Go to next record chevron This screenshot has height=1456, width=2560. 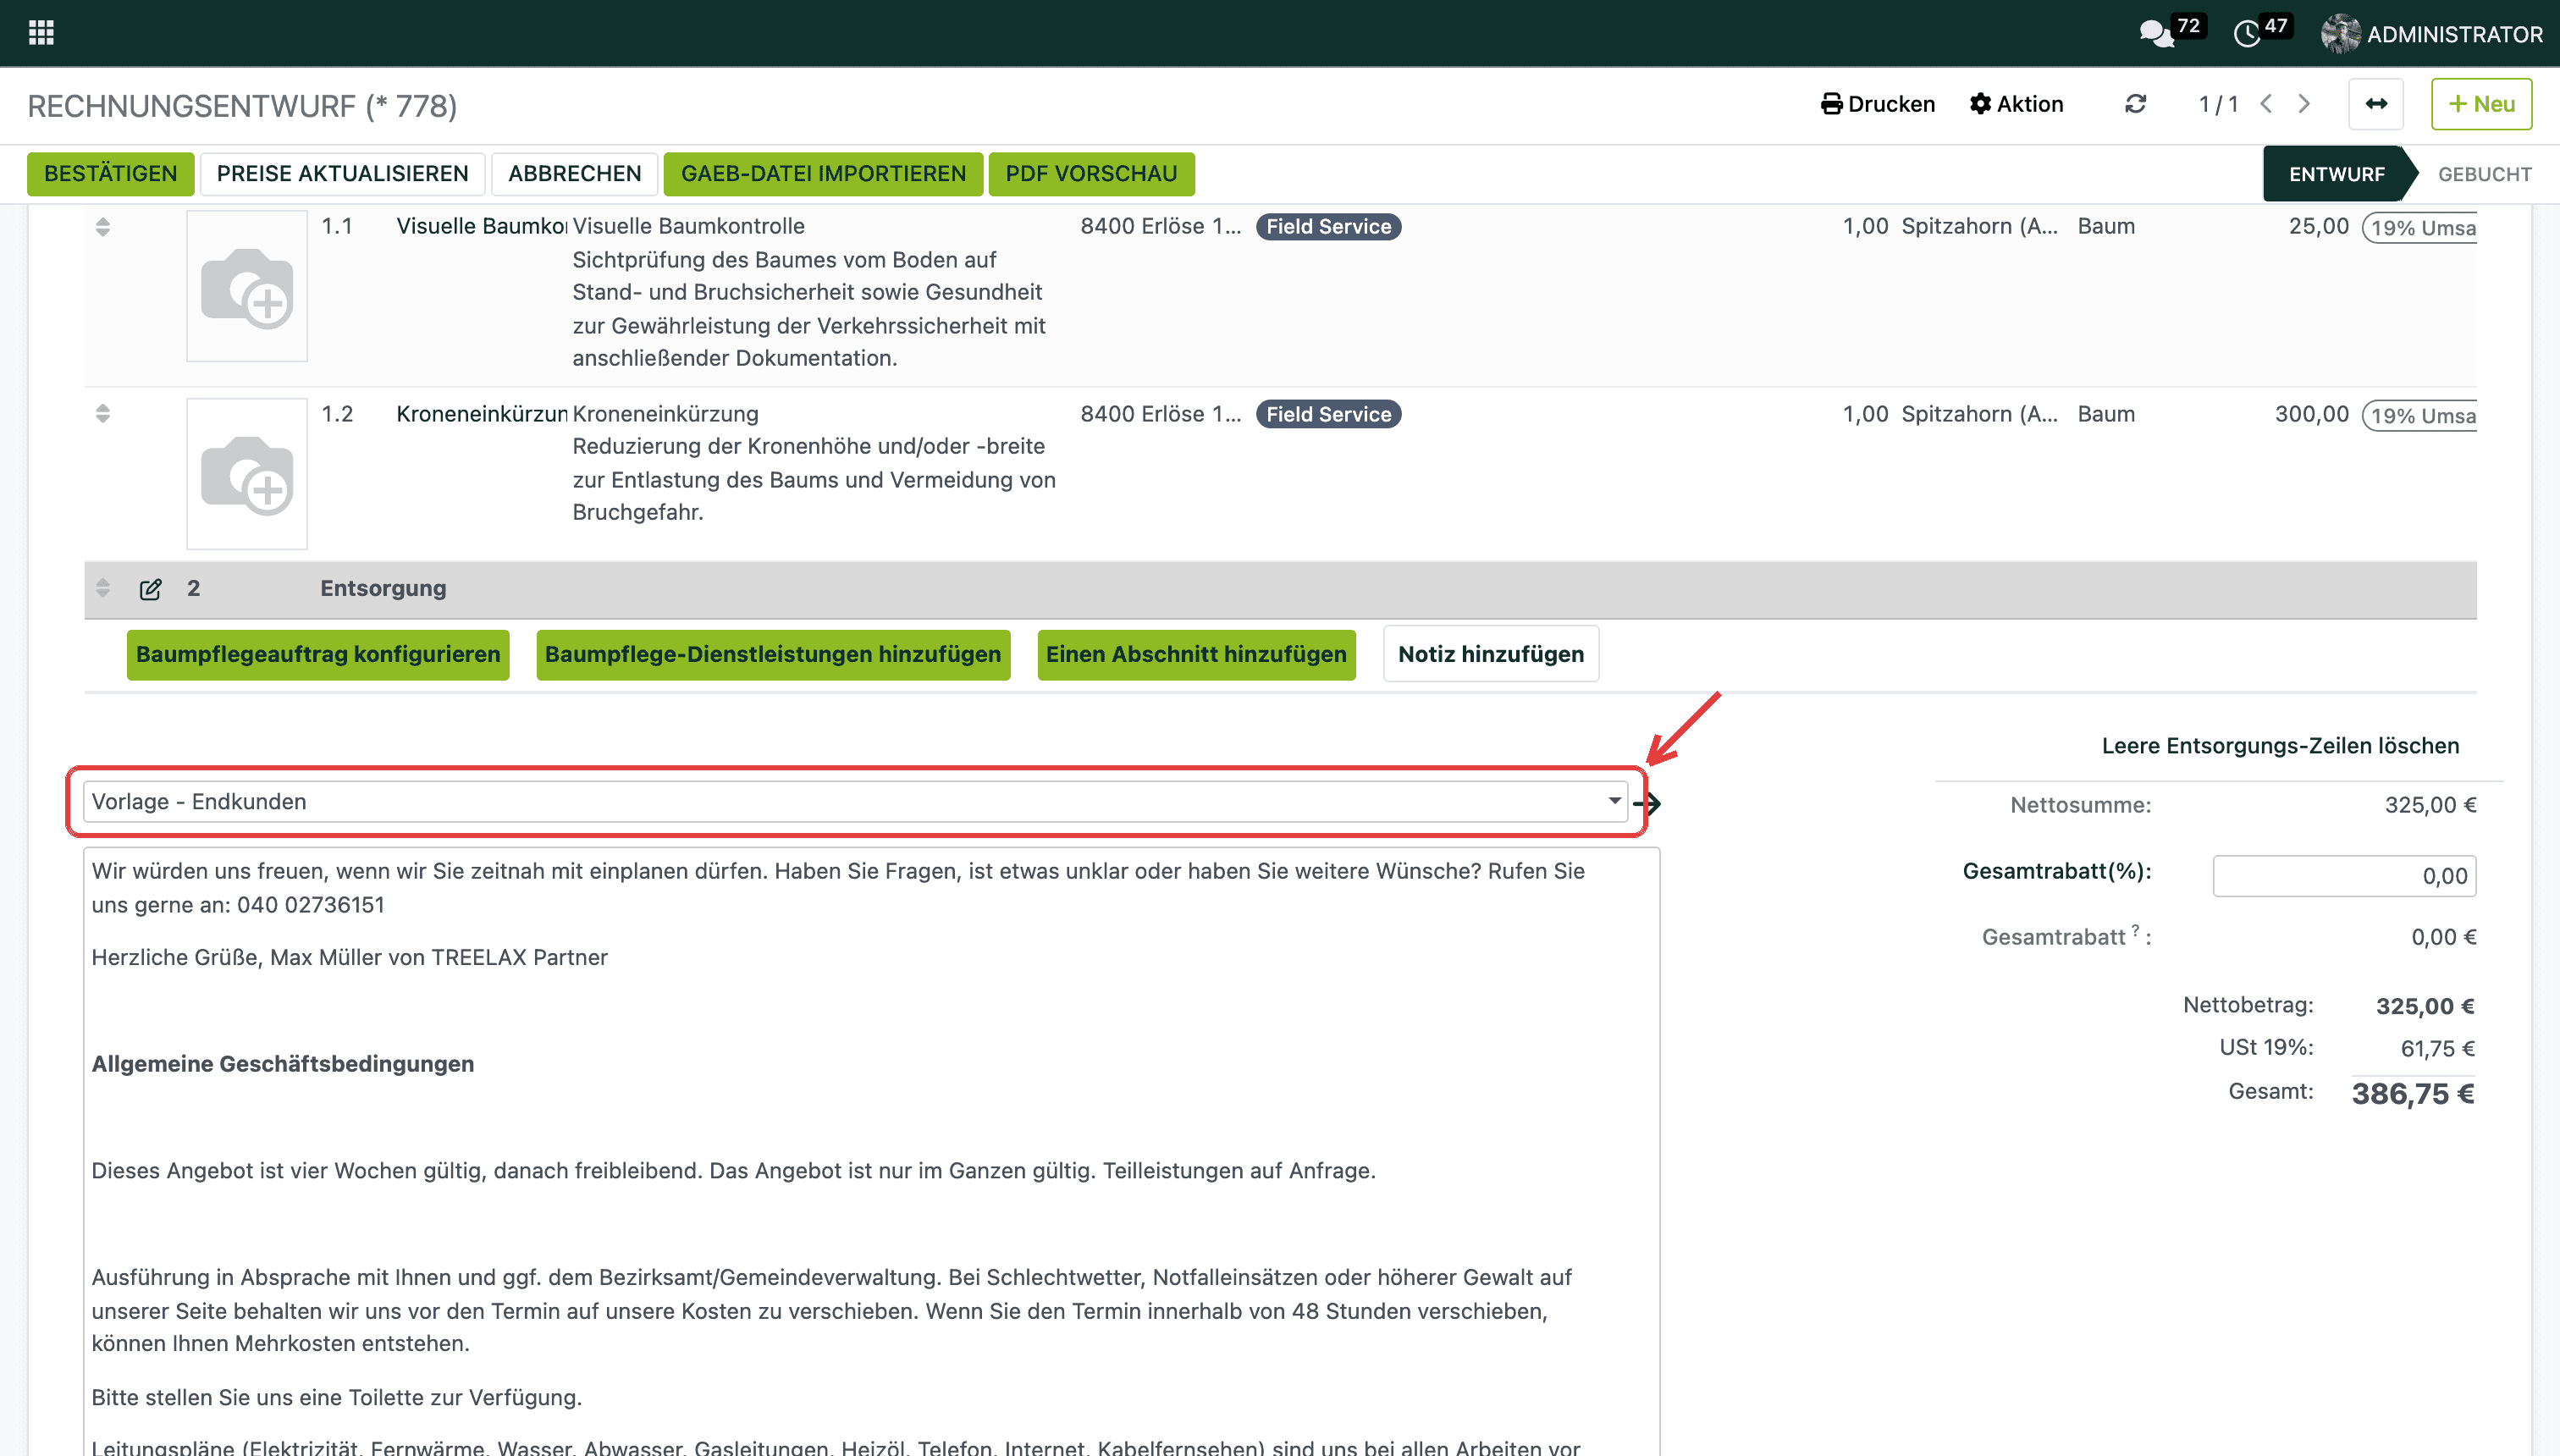[2304, 104]
